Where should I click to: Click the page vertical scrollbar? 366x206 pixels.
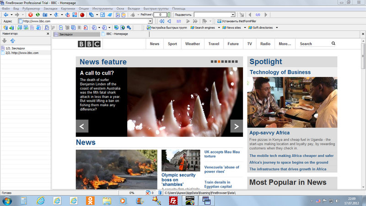pyautogui.click(x=363, y=114)
